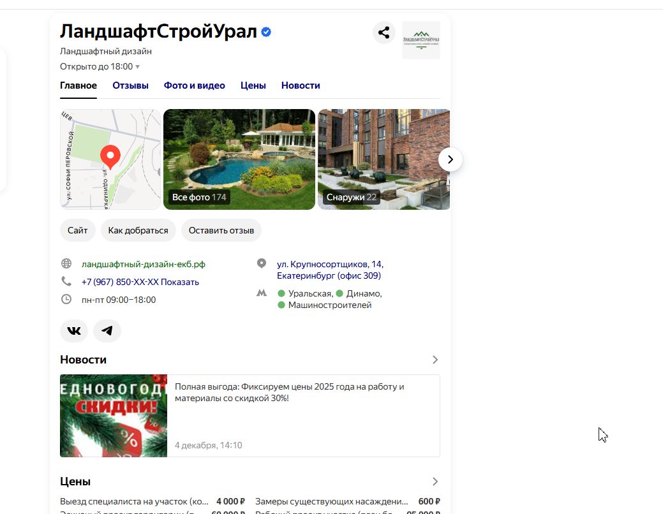Click the Как добраться button
The height and width of the screenshot is (514, 663).
138,230
